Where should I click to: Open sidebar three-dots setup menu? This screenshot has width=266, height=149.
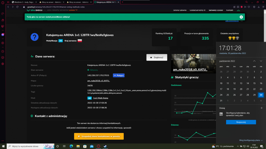pyautogui.click(x=3, y=141)
